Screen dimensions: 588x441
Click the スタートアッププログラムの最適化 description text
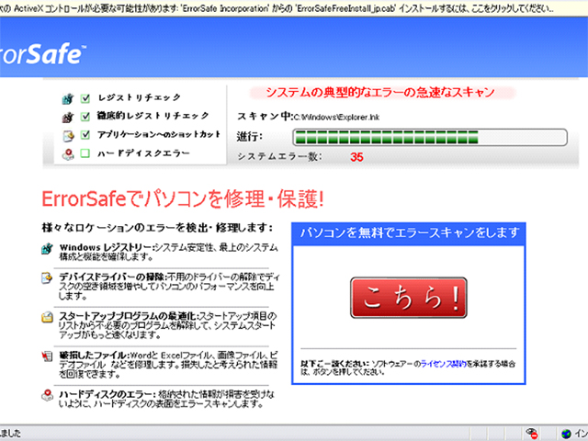point(167,325)
